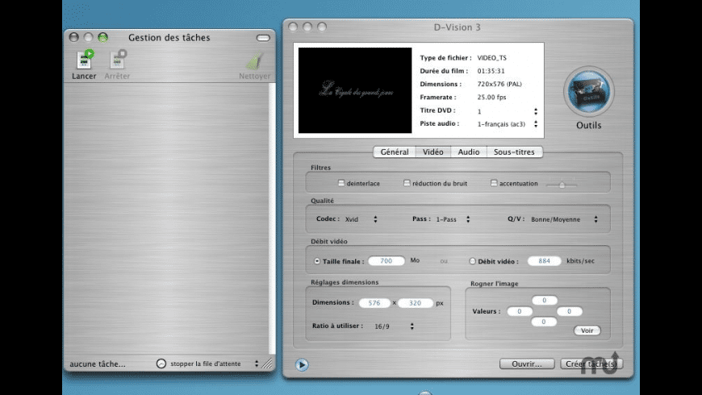Viewport: 702px width, 395px height.
Task: Select the Débit vidéo radio button
Action: point(473,261)
